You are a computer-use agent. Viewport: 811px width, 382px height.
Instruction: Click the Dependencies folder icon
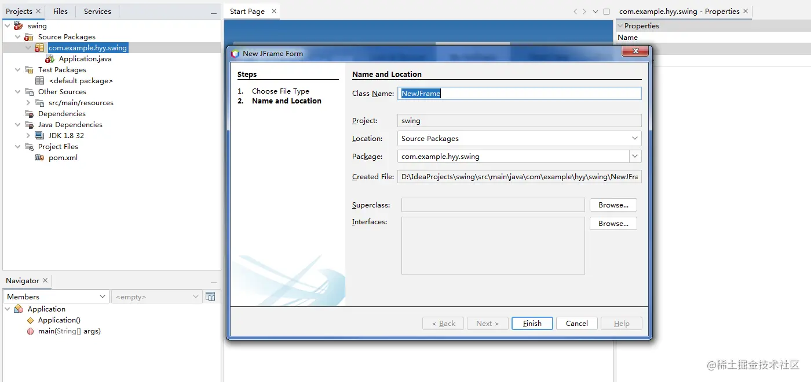[x=28, y=114]
